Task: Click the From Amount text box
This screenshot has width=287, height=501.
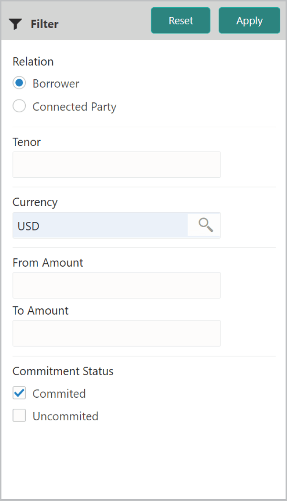Action: coord(116,285)
